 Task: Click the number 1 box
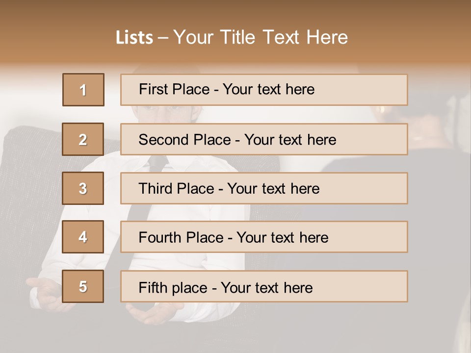(x=83, y=90)
